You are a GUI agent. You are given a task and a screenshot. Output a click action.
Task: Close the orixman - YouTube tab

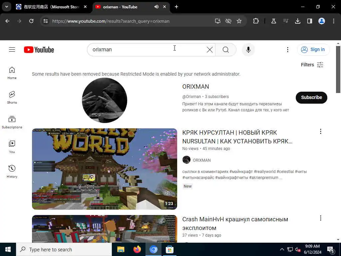pos(165,7)
